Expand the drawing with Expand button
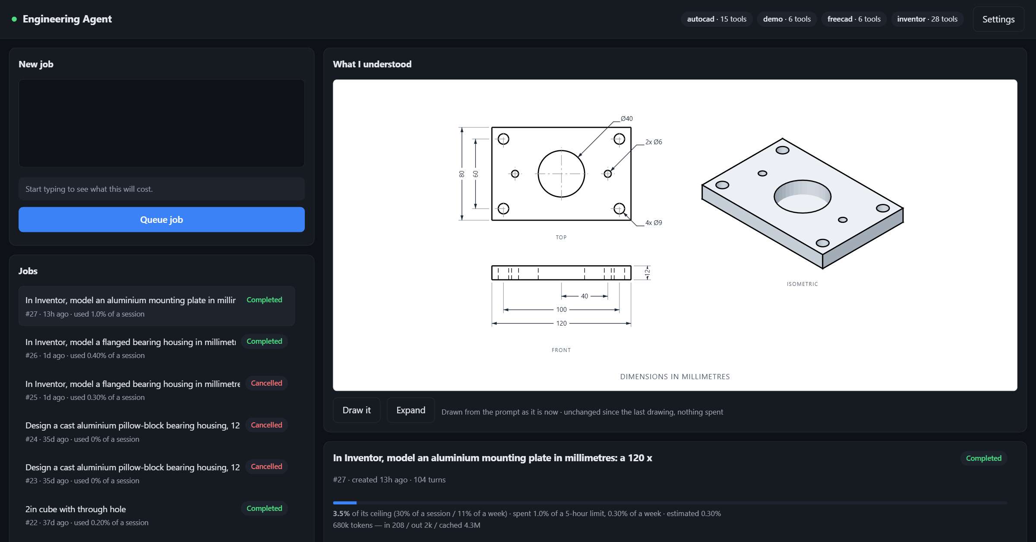The width and height of the screenshot is (1036, 542). 411,410
